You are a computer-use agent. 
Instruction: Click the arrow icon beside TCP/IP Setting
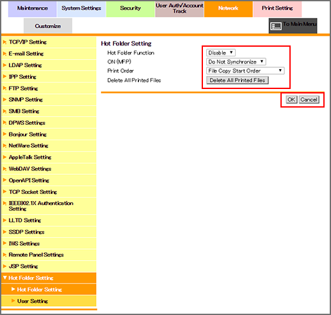4,42
